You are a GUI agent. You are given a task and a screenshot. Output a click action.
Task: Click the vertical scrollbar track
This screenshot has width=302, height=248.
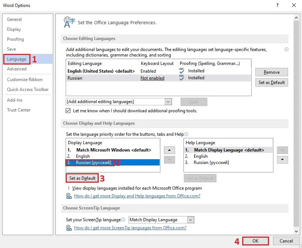click(x=296, y=123)
